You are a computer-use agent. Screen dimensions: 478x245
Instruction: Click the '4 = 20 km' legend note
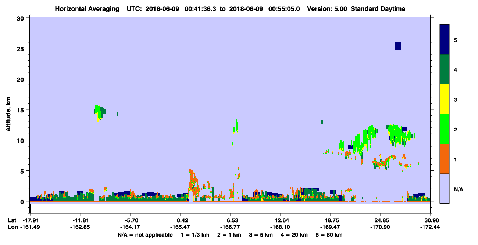tap(294, 235)
